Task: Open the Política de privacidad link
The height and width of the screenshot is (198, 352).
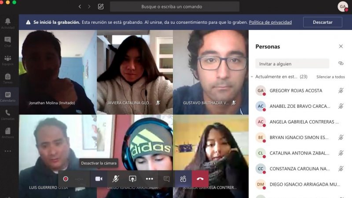Action: [x=270, y=22]
